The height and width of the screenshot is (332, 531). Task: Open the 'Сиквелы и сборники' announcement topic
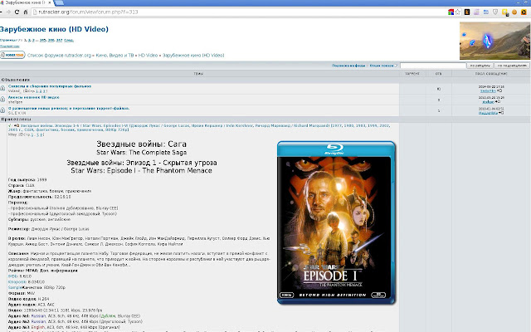click(50, 86)
